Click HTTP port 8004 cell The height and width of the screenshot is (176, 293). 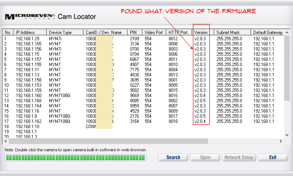click(x=173, y=70)
